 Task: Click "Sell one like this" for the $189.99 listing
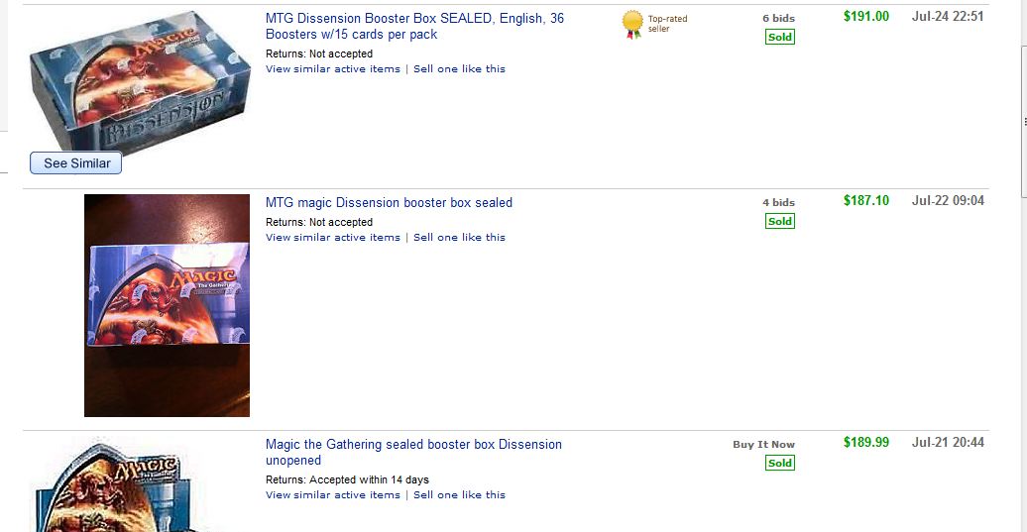pos(459,495)
